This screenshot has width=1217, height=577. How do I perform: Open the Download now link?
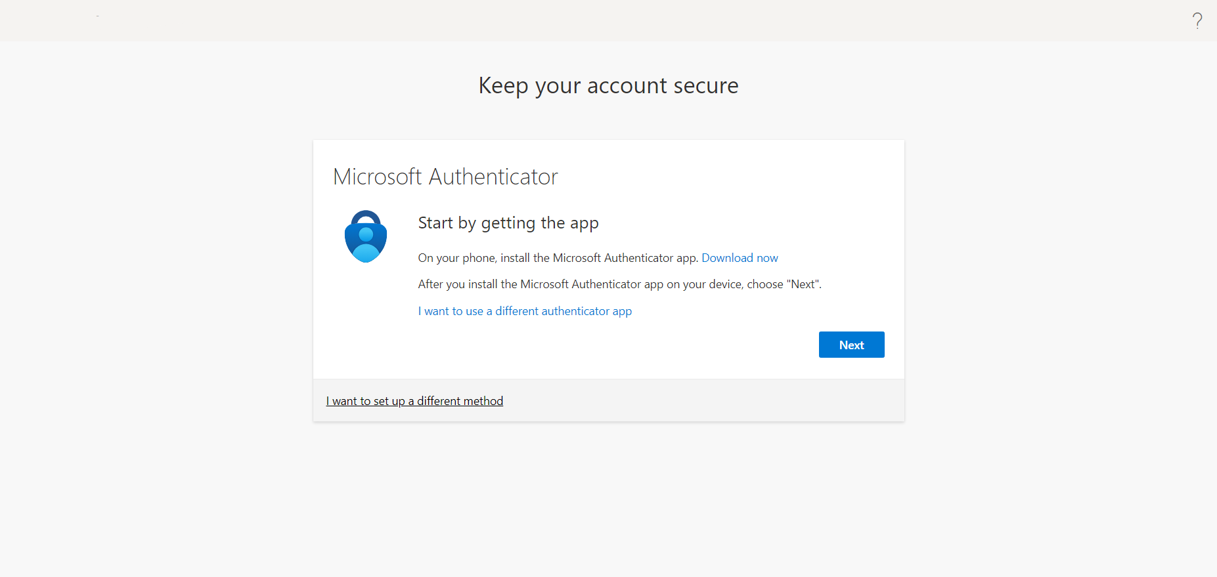[740, 258]
